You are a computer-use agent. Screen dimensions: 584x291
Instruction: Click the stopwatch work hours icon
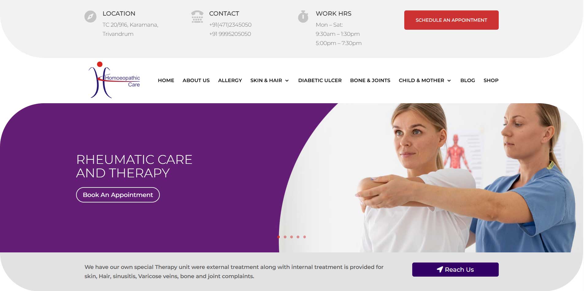(x=303, y=17)
